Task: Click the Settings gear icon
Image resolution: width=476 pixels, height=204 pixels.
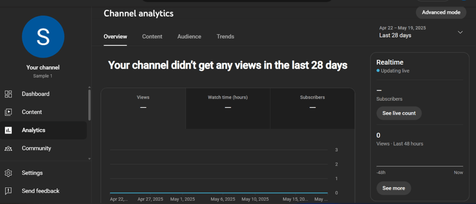Action: (8, 173)
